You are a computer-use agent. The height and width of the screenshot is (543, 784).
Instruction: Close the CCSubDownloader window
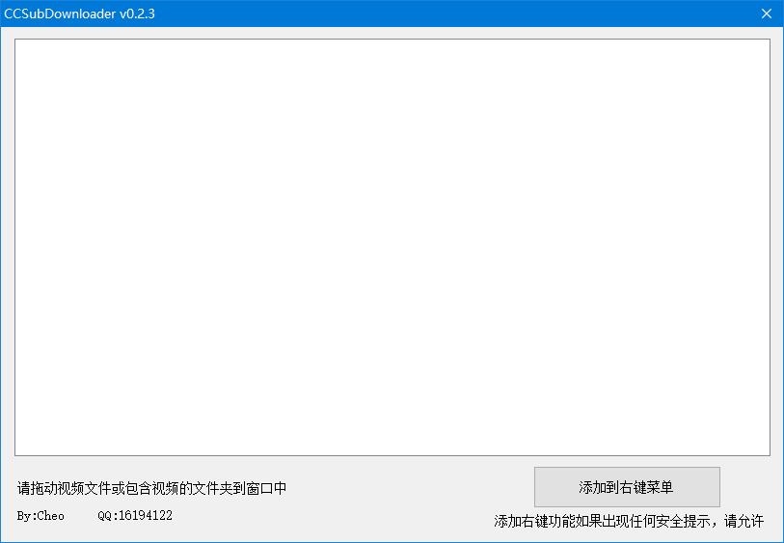click(767, 14)
